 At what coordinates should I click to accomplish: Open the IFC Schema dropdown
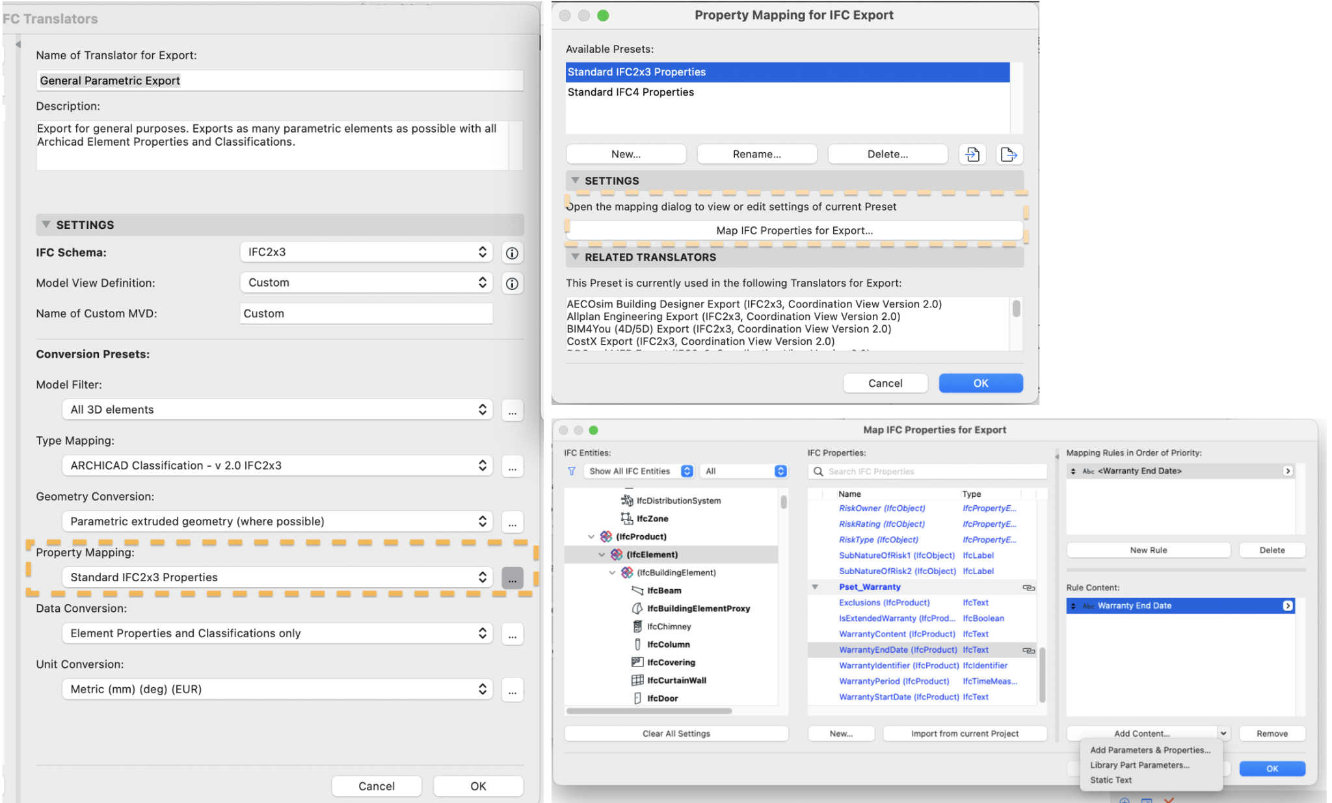pyautogui.click(x=366, y=252)
